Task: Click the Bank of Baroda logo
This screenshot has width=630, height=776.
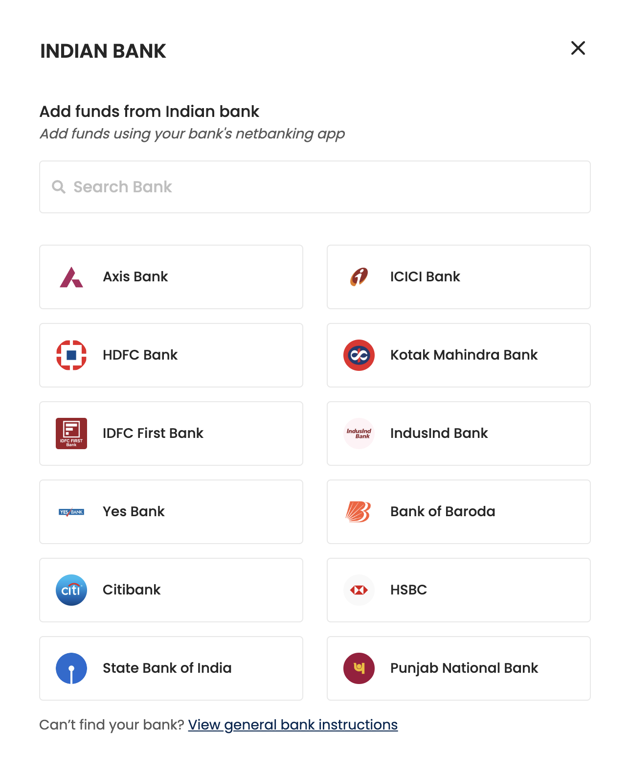Action: coord(358,512)
